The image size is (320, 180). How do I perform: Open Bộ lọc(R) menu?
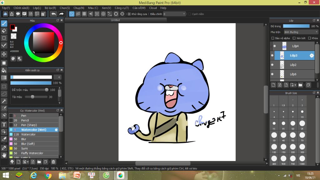click(50, 8)
